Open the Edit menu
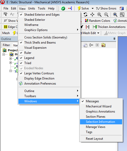The width and height of the screenshot is (127, 151). 14,8
